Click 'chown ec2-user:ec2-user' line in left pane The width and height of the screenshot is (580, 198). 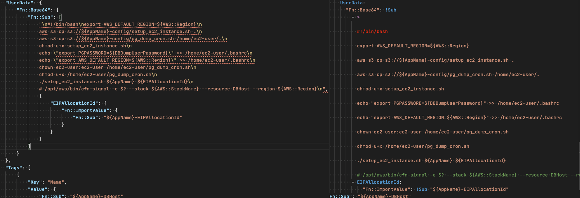coord(118,67)
